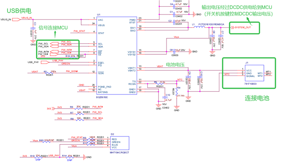Click the MHT194CRGBCT part label
This screenshot has height=166, width=282.
[x=119, y=152]
